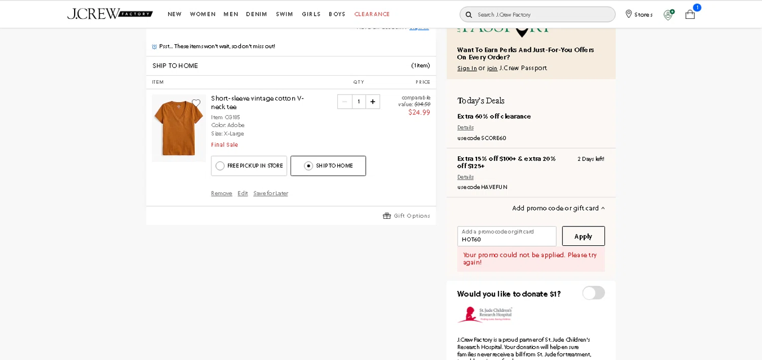Open the Swim menu
This screenshot has height=360, width=762.
pos(284,14)
